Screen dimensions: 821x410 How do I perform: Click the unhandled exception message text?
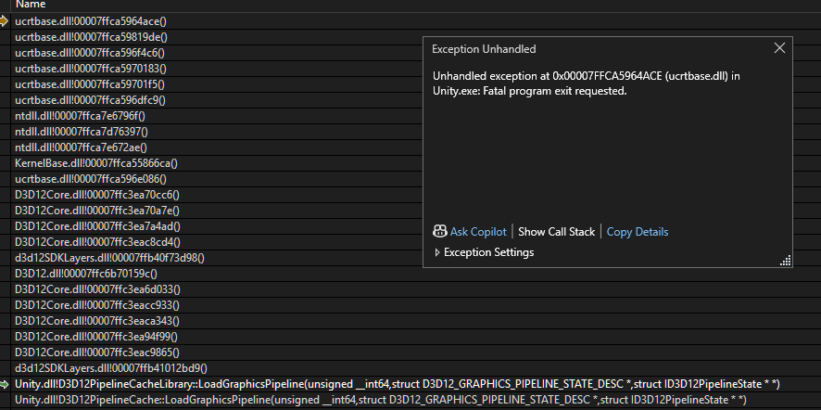(587, 83)
